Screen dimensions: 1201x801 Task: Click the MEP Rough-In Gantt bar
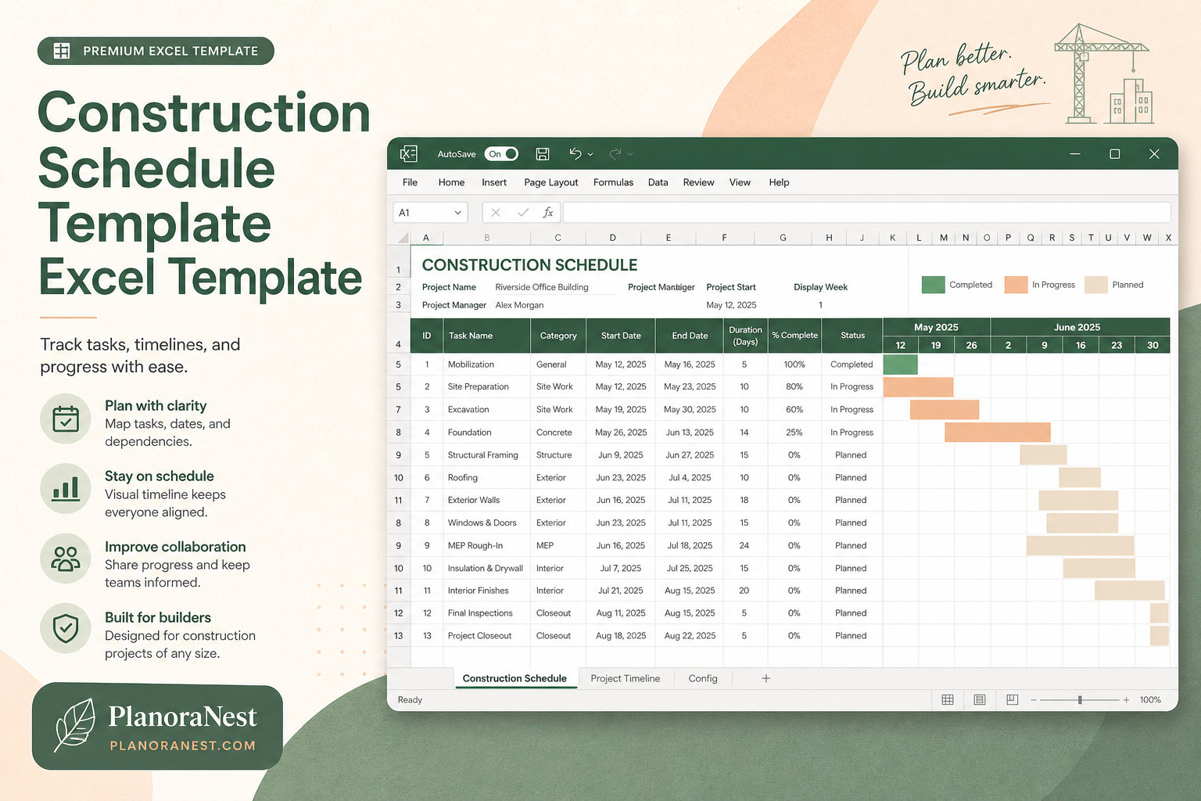pyautogui.click(x=1080, y=545)
